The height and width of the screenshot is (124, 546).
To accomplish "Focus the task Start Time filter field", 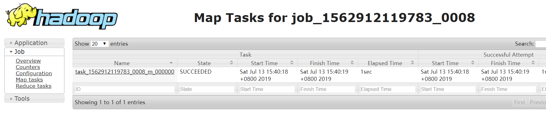I will (x=267, y=89).
